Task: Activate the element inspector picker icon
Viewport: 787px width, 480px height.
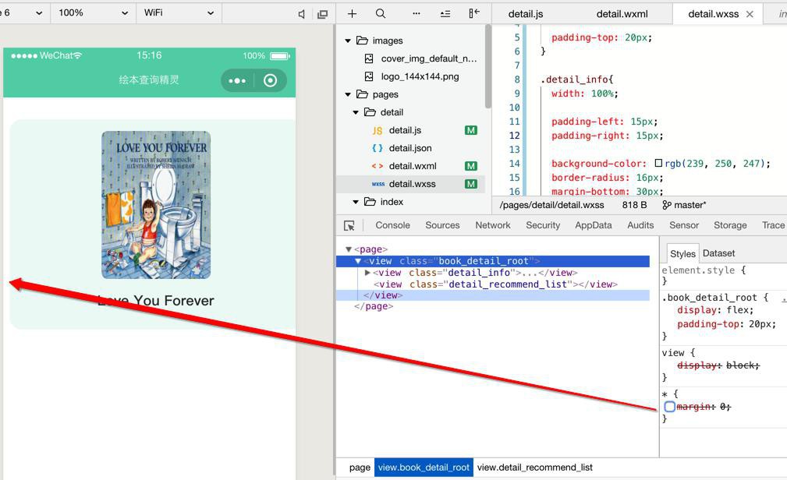Action: click(x=349, y=226)
